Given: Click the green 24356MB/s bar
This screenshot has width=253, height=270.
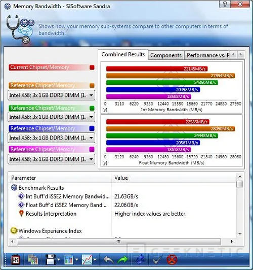Looking at the screenshot, I should 162,83.
